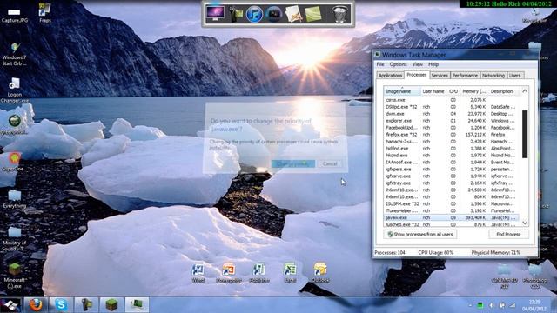Click the process list scrollbar thumb
This screenshot has width=557, height=313.
tap(525, 134)
